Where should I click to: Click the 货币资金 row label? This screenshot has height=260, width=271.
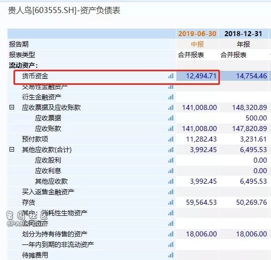point(35,76)
